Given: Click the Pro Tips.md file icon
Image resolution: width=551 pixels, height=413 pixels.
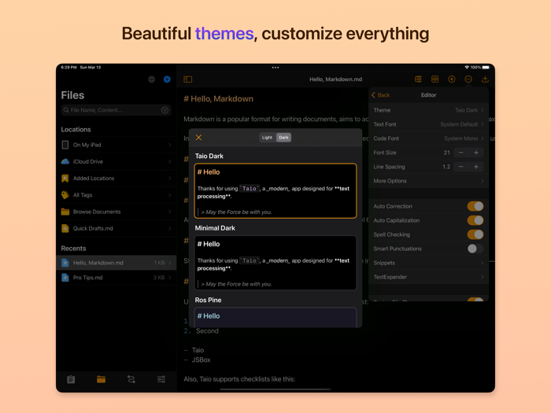Looking at the screenshot, I should coord(65,278).
